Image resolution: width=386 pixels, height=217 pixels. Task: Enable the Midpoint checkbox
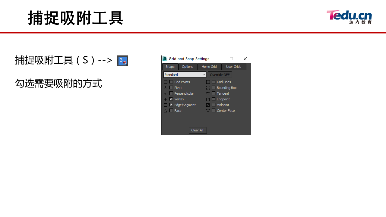214,105
